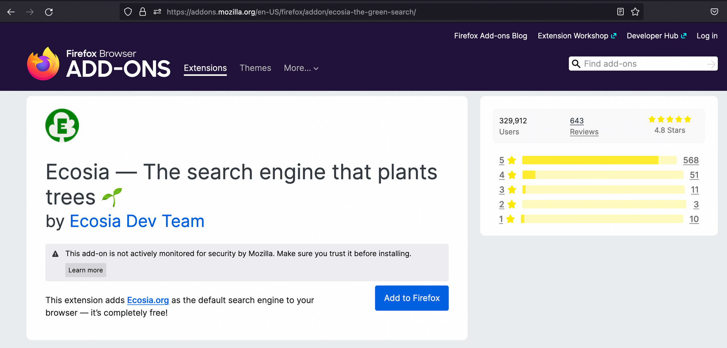Click the Ecosia extension icon
This screenshot has height=348, width=727.
62,125
